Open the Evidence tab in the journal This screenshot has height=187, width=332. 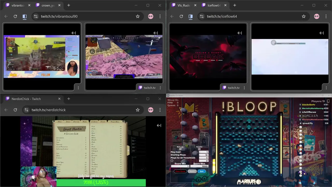point(94,122)
